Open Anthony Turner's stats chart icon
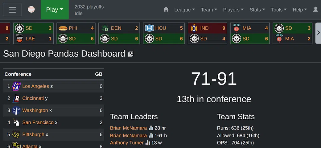The image size is (321, 148). tap(148, 143)
